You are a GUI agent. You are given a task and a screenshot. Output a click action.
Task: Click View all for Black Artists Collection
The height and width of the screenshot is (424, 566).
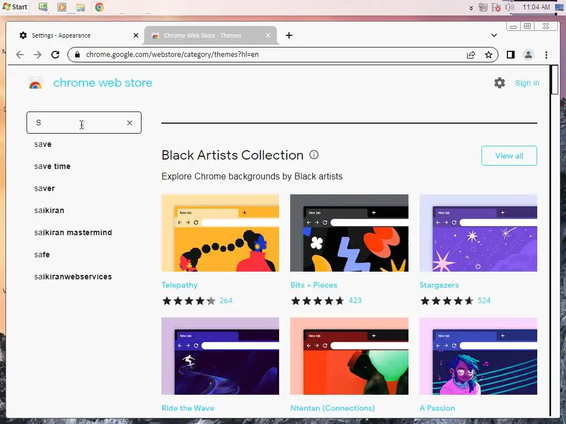tap(509, 156)
